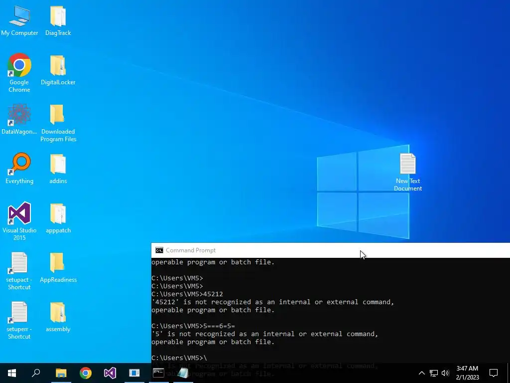The width and height of the screenshot is (510, 383).
Task: Switch to Chrome on the taskbar
Action: 86,373
